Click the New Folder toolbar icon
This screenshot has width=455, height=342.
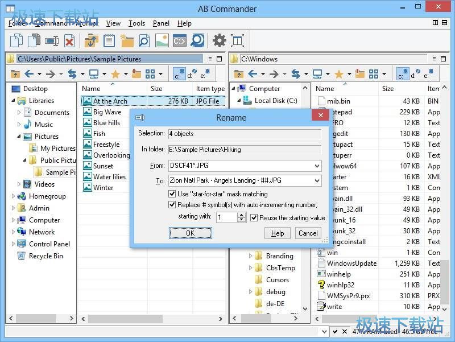(127, 40)
